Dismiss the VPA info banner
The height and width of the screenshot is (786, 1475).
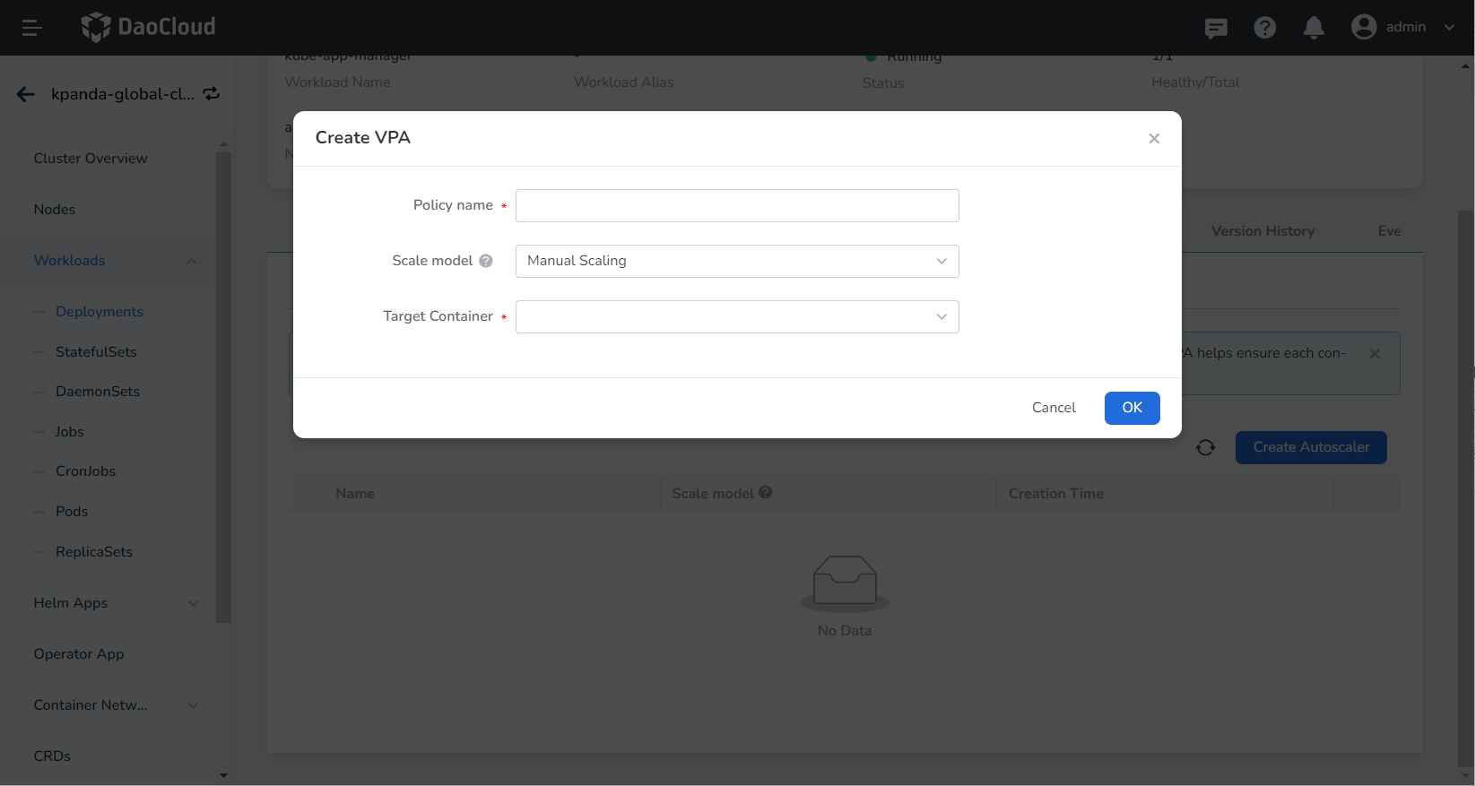click(x=1375, y=354)
